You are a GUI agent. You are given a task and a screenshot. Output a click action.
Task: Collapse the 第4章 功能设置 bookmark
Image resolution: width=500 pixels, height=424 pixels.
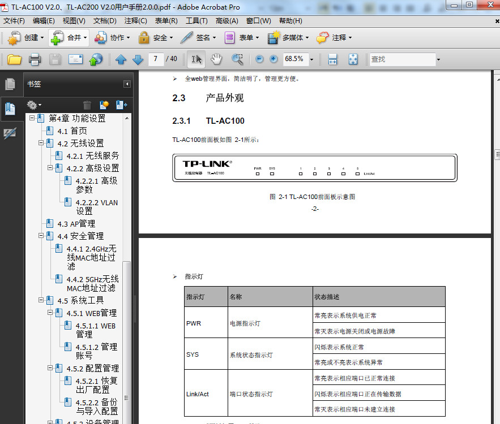32,119
